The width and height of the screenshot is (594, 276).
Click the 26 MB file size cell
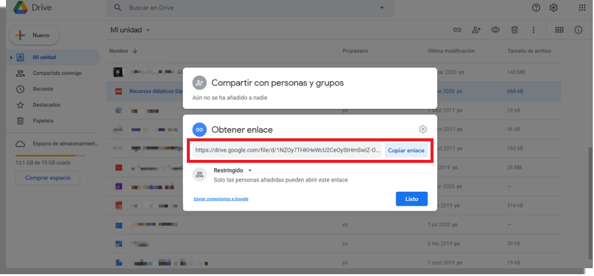click(x=514, y=168)
